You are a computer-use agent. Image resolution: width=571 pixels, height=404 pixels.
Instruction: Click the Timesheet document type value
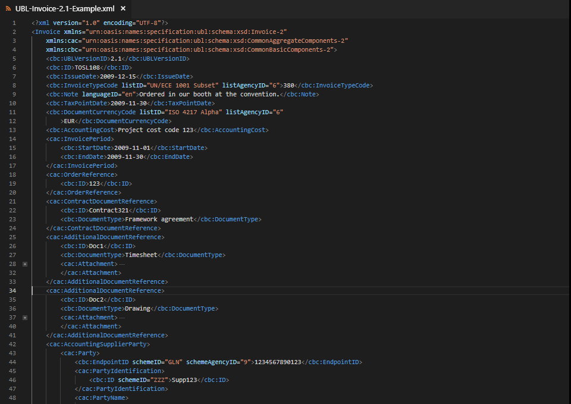pyautogui.click(x=141, y=255)
